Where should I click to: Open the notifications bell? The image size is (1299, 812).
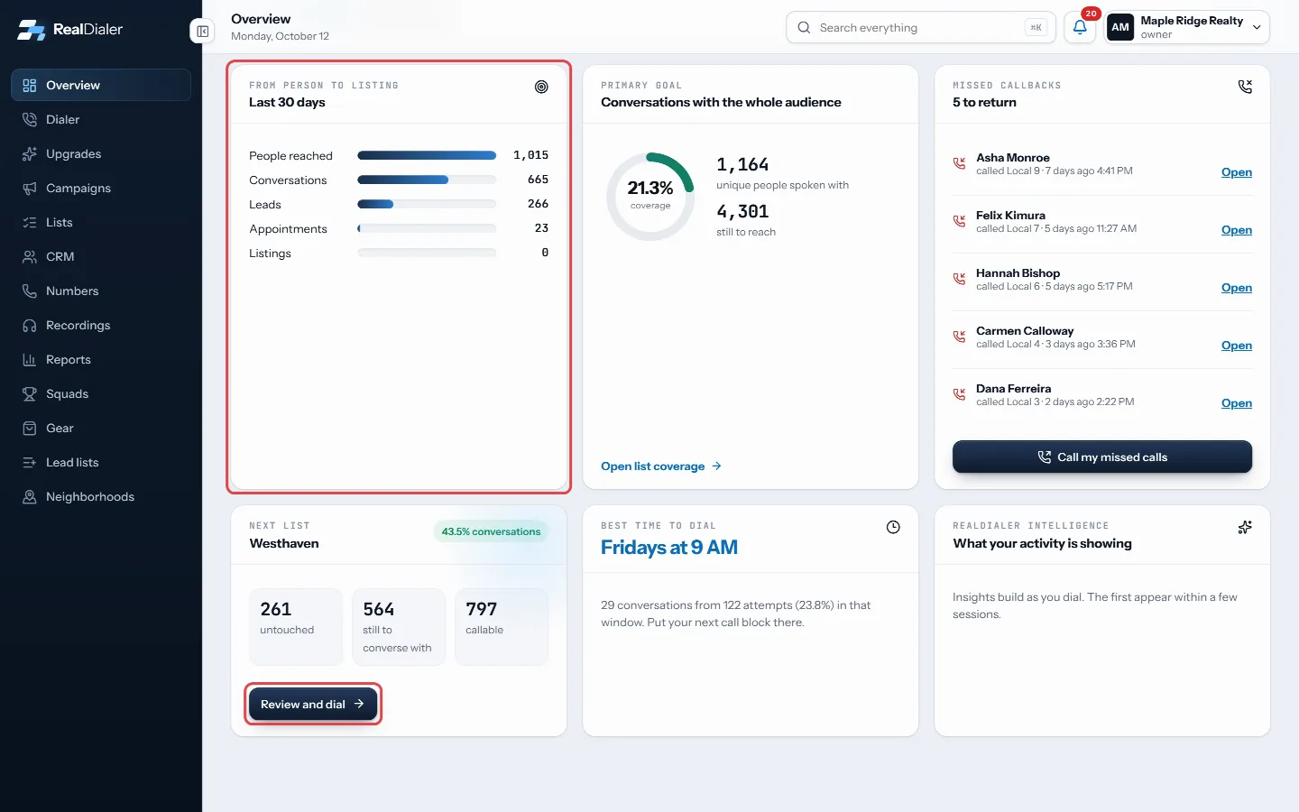coord(1080,27)
